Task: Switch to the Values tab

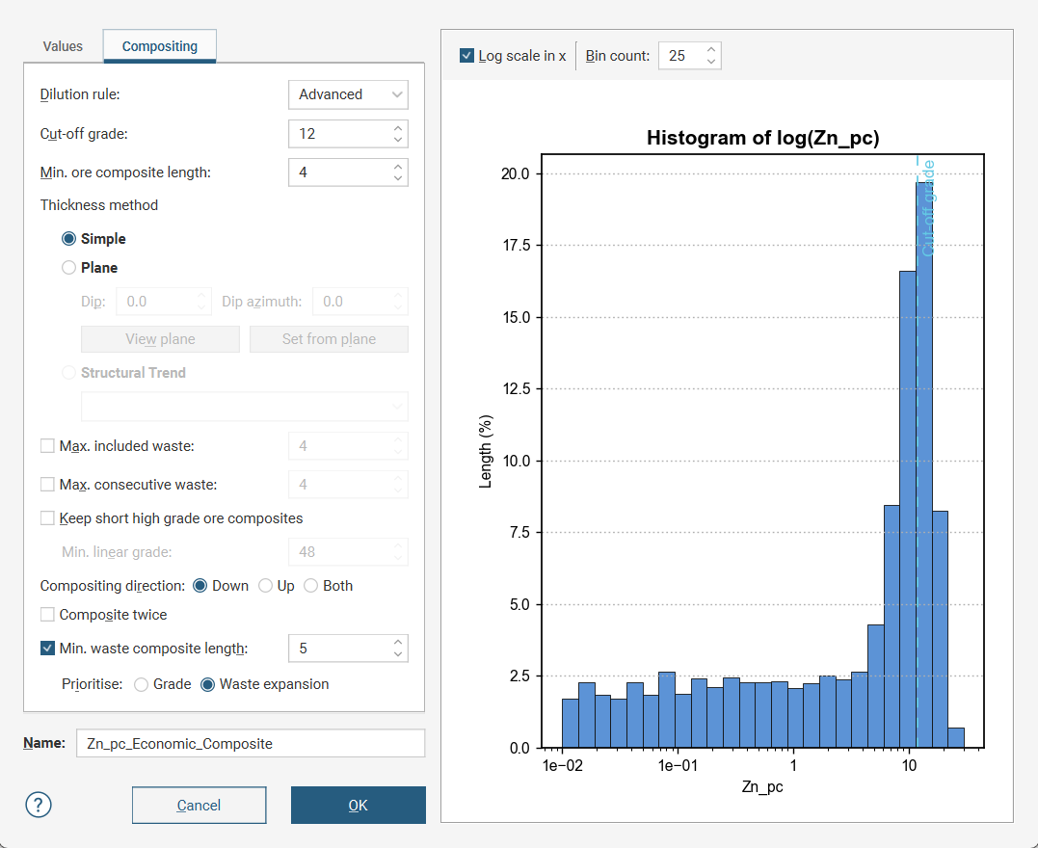Action: (x=63, y=46)
